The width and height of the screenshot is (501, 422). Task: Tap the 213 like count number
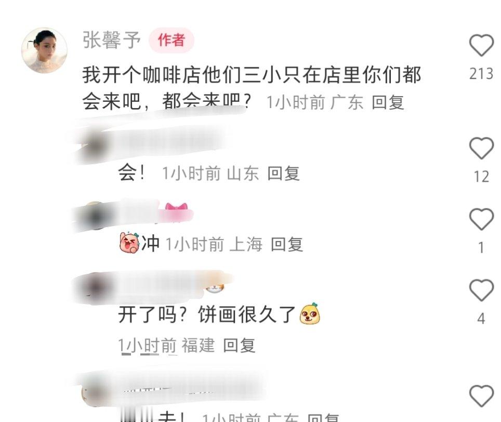pyautogui.click(x=481, y=74)
